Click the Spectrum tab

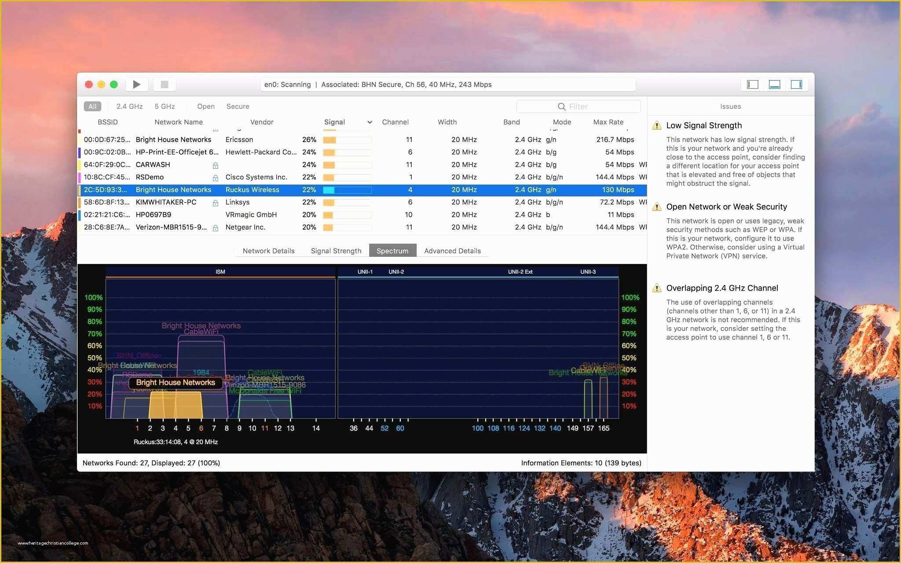(x=392, y=250)
